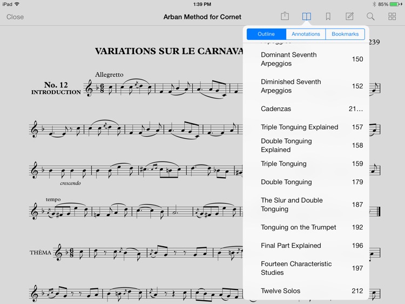Tap the Bluetooth status icon
This screenshot has width=405, height=304.
pyautogui.click(x=374, y=4)
